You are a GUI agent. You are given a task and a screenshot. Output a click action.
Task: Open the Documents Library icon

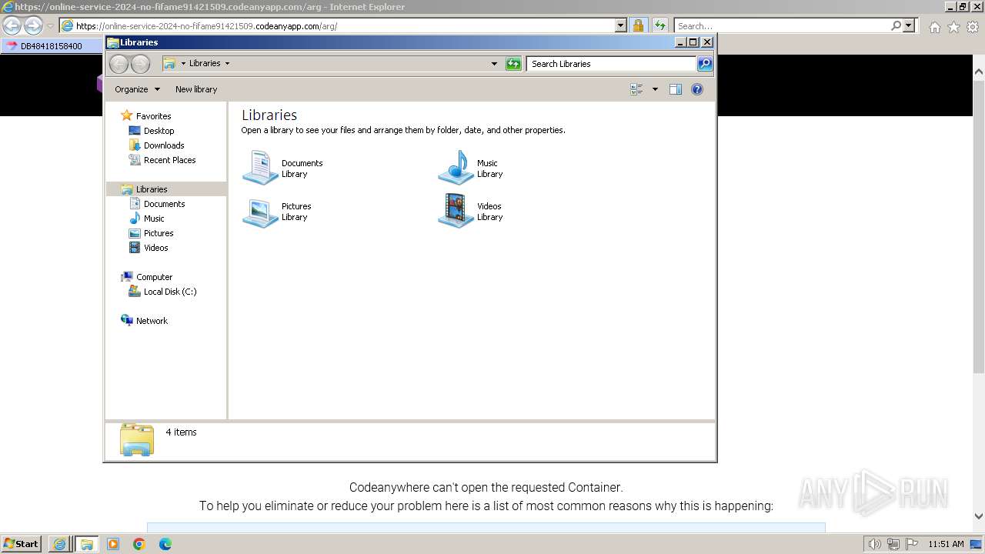pyautogui.click(x=260, y=168)
